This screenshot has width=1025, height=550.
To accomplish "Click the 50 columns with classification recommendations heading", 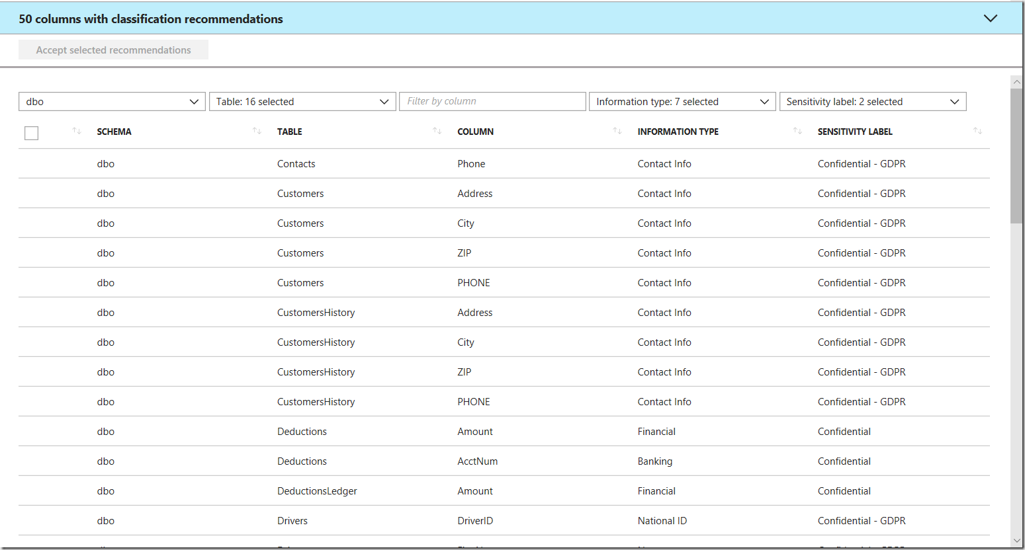I will pos(151,19).
